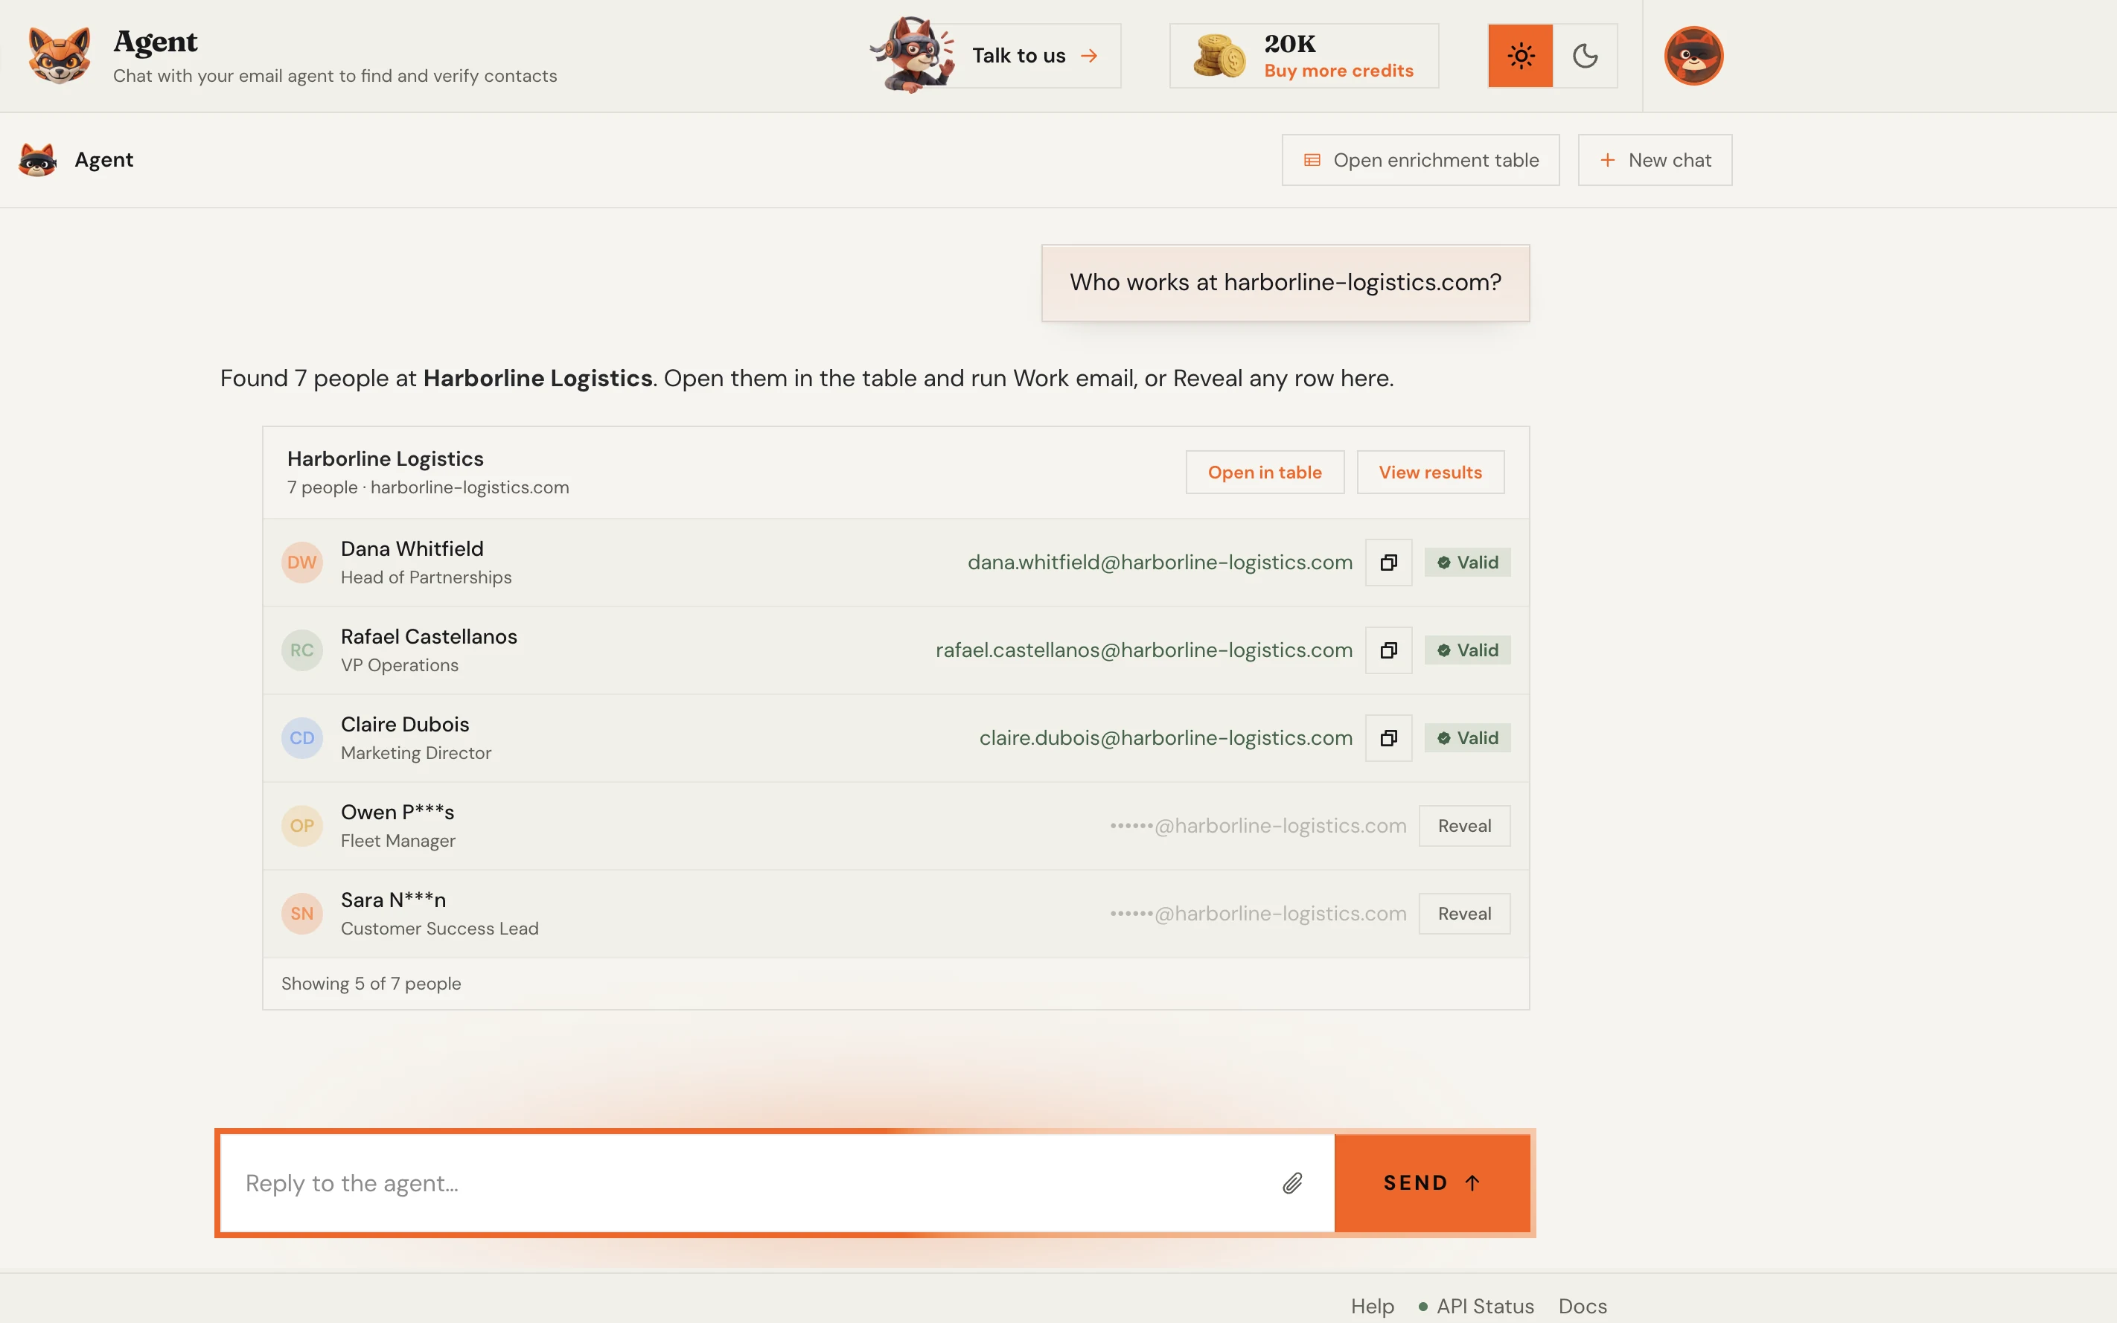The height and width of the screenshot is (1323, 2117).
Task: Click the user message about harborline-logistics.com
Action: coord(1285,283)
